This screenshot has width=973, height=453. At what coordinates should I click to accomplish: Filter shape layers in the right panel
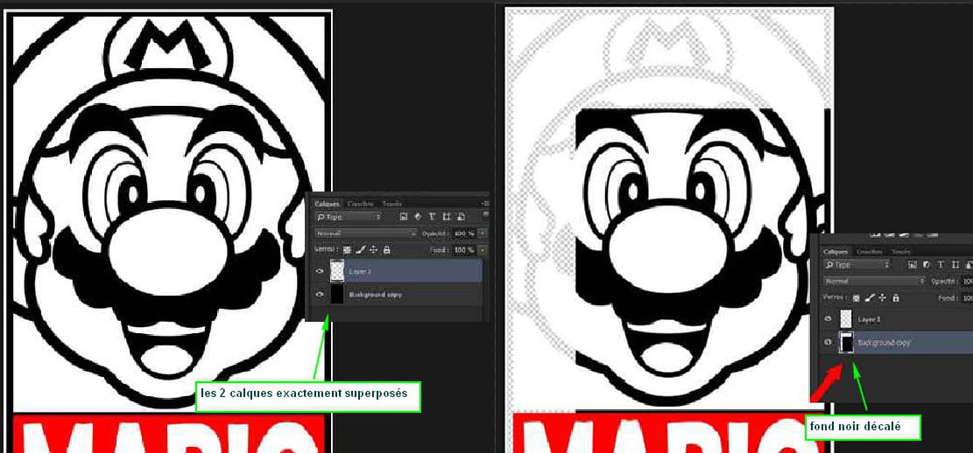tap(955, 265)
